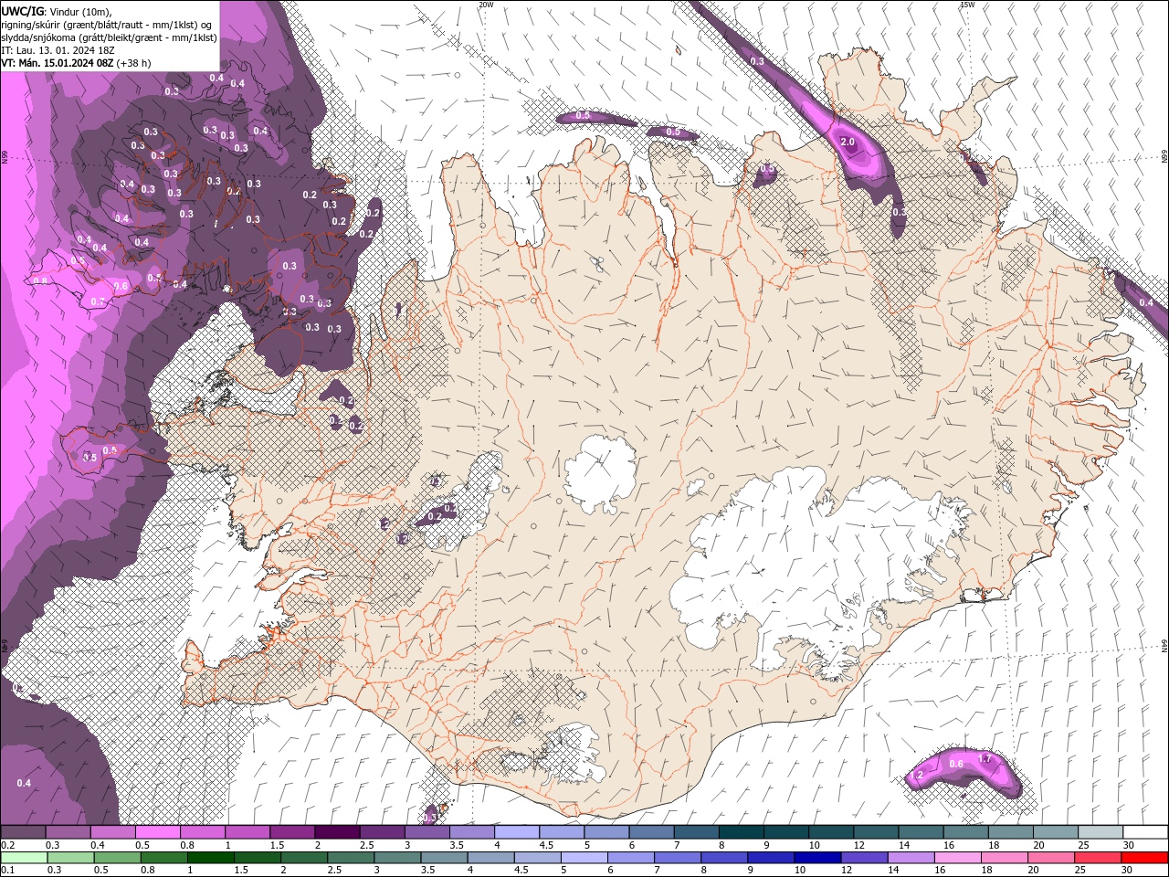Select the deep blue rain swatch between 10 and 12
The width and height of the screenshot is (1169, 877).
click(817, 858)
